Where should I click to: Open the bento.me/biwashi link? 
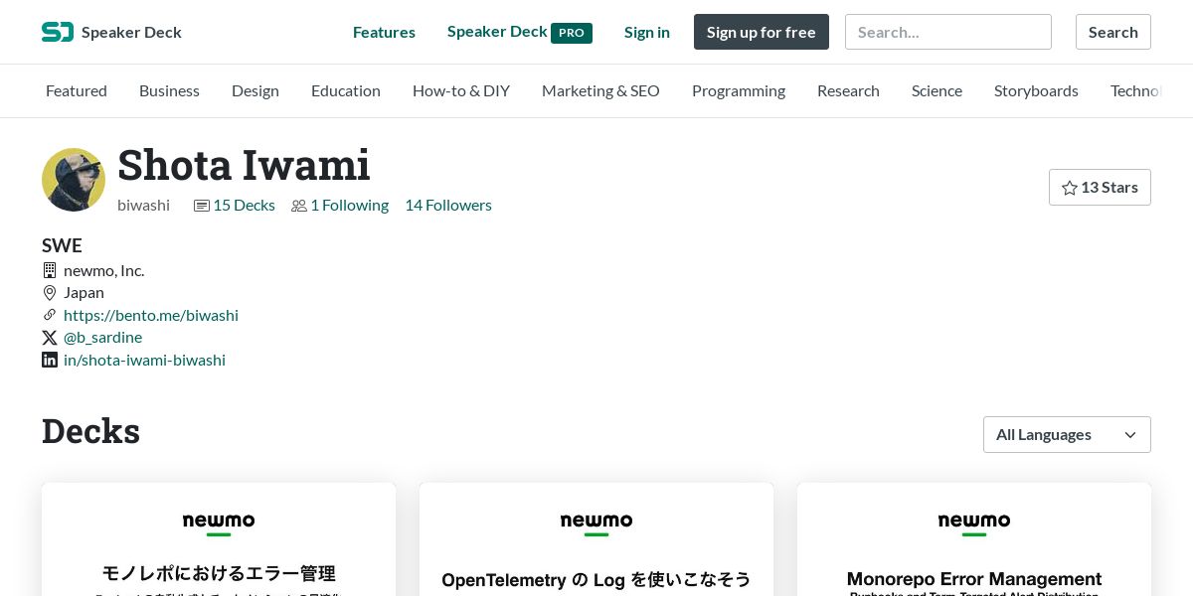tap(151, 315)
